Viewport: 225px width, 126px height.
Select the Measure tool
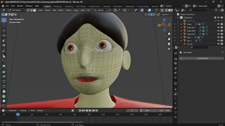tap(4, 56)
